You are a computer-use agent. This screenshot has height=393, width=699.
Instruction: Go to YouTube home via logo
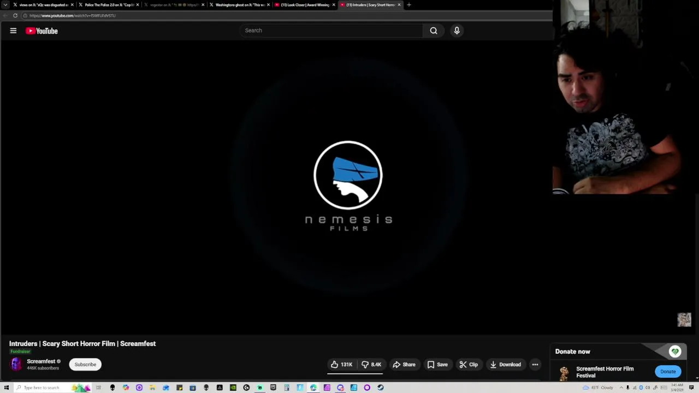[42, 31]
